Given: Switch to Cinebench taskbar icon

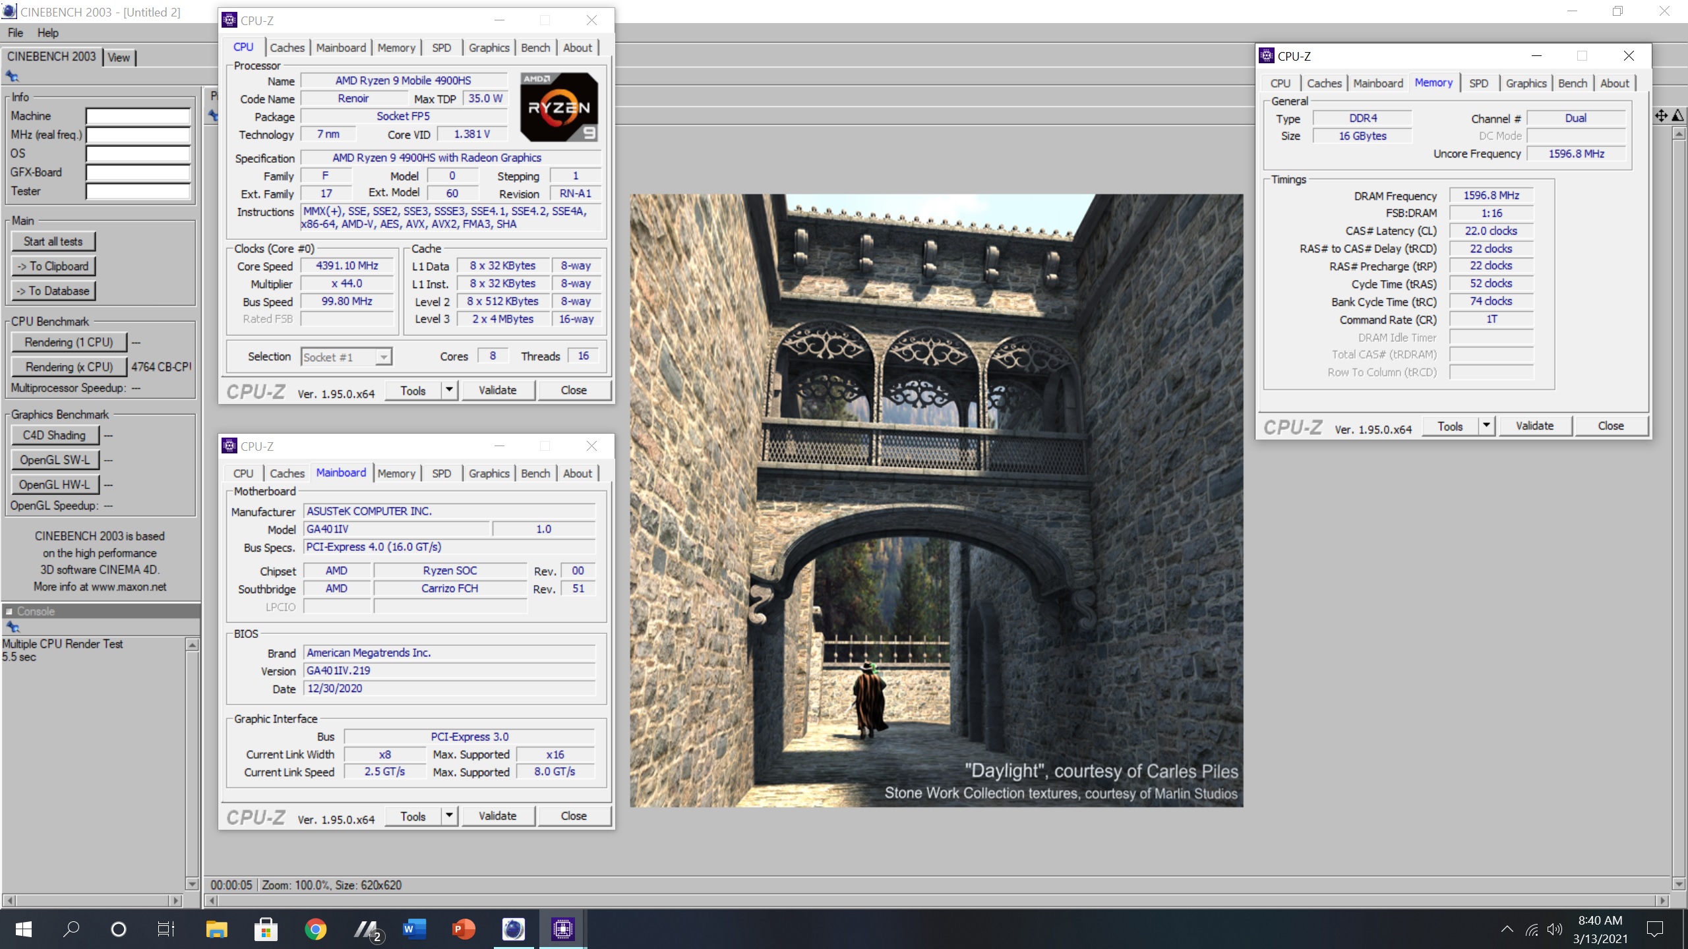Looking at the screenshot, I should click(513, 929).
